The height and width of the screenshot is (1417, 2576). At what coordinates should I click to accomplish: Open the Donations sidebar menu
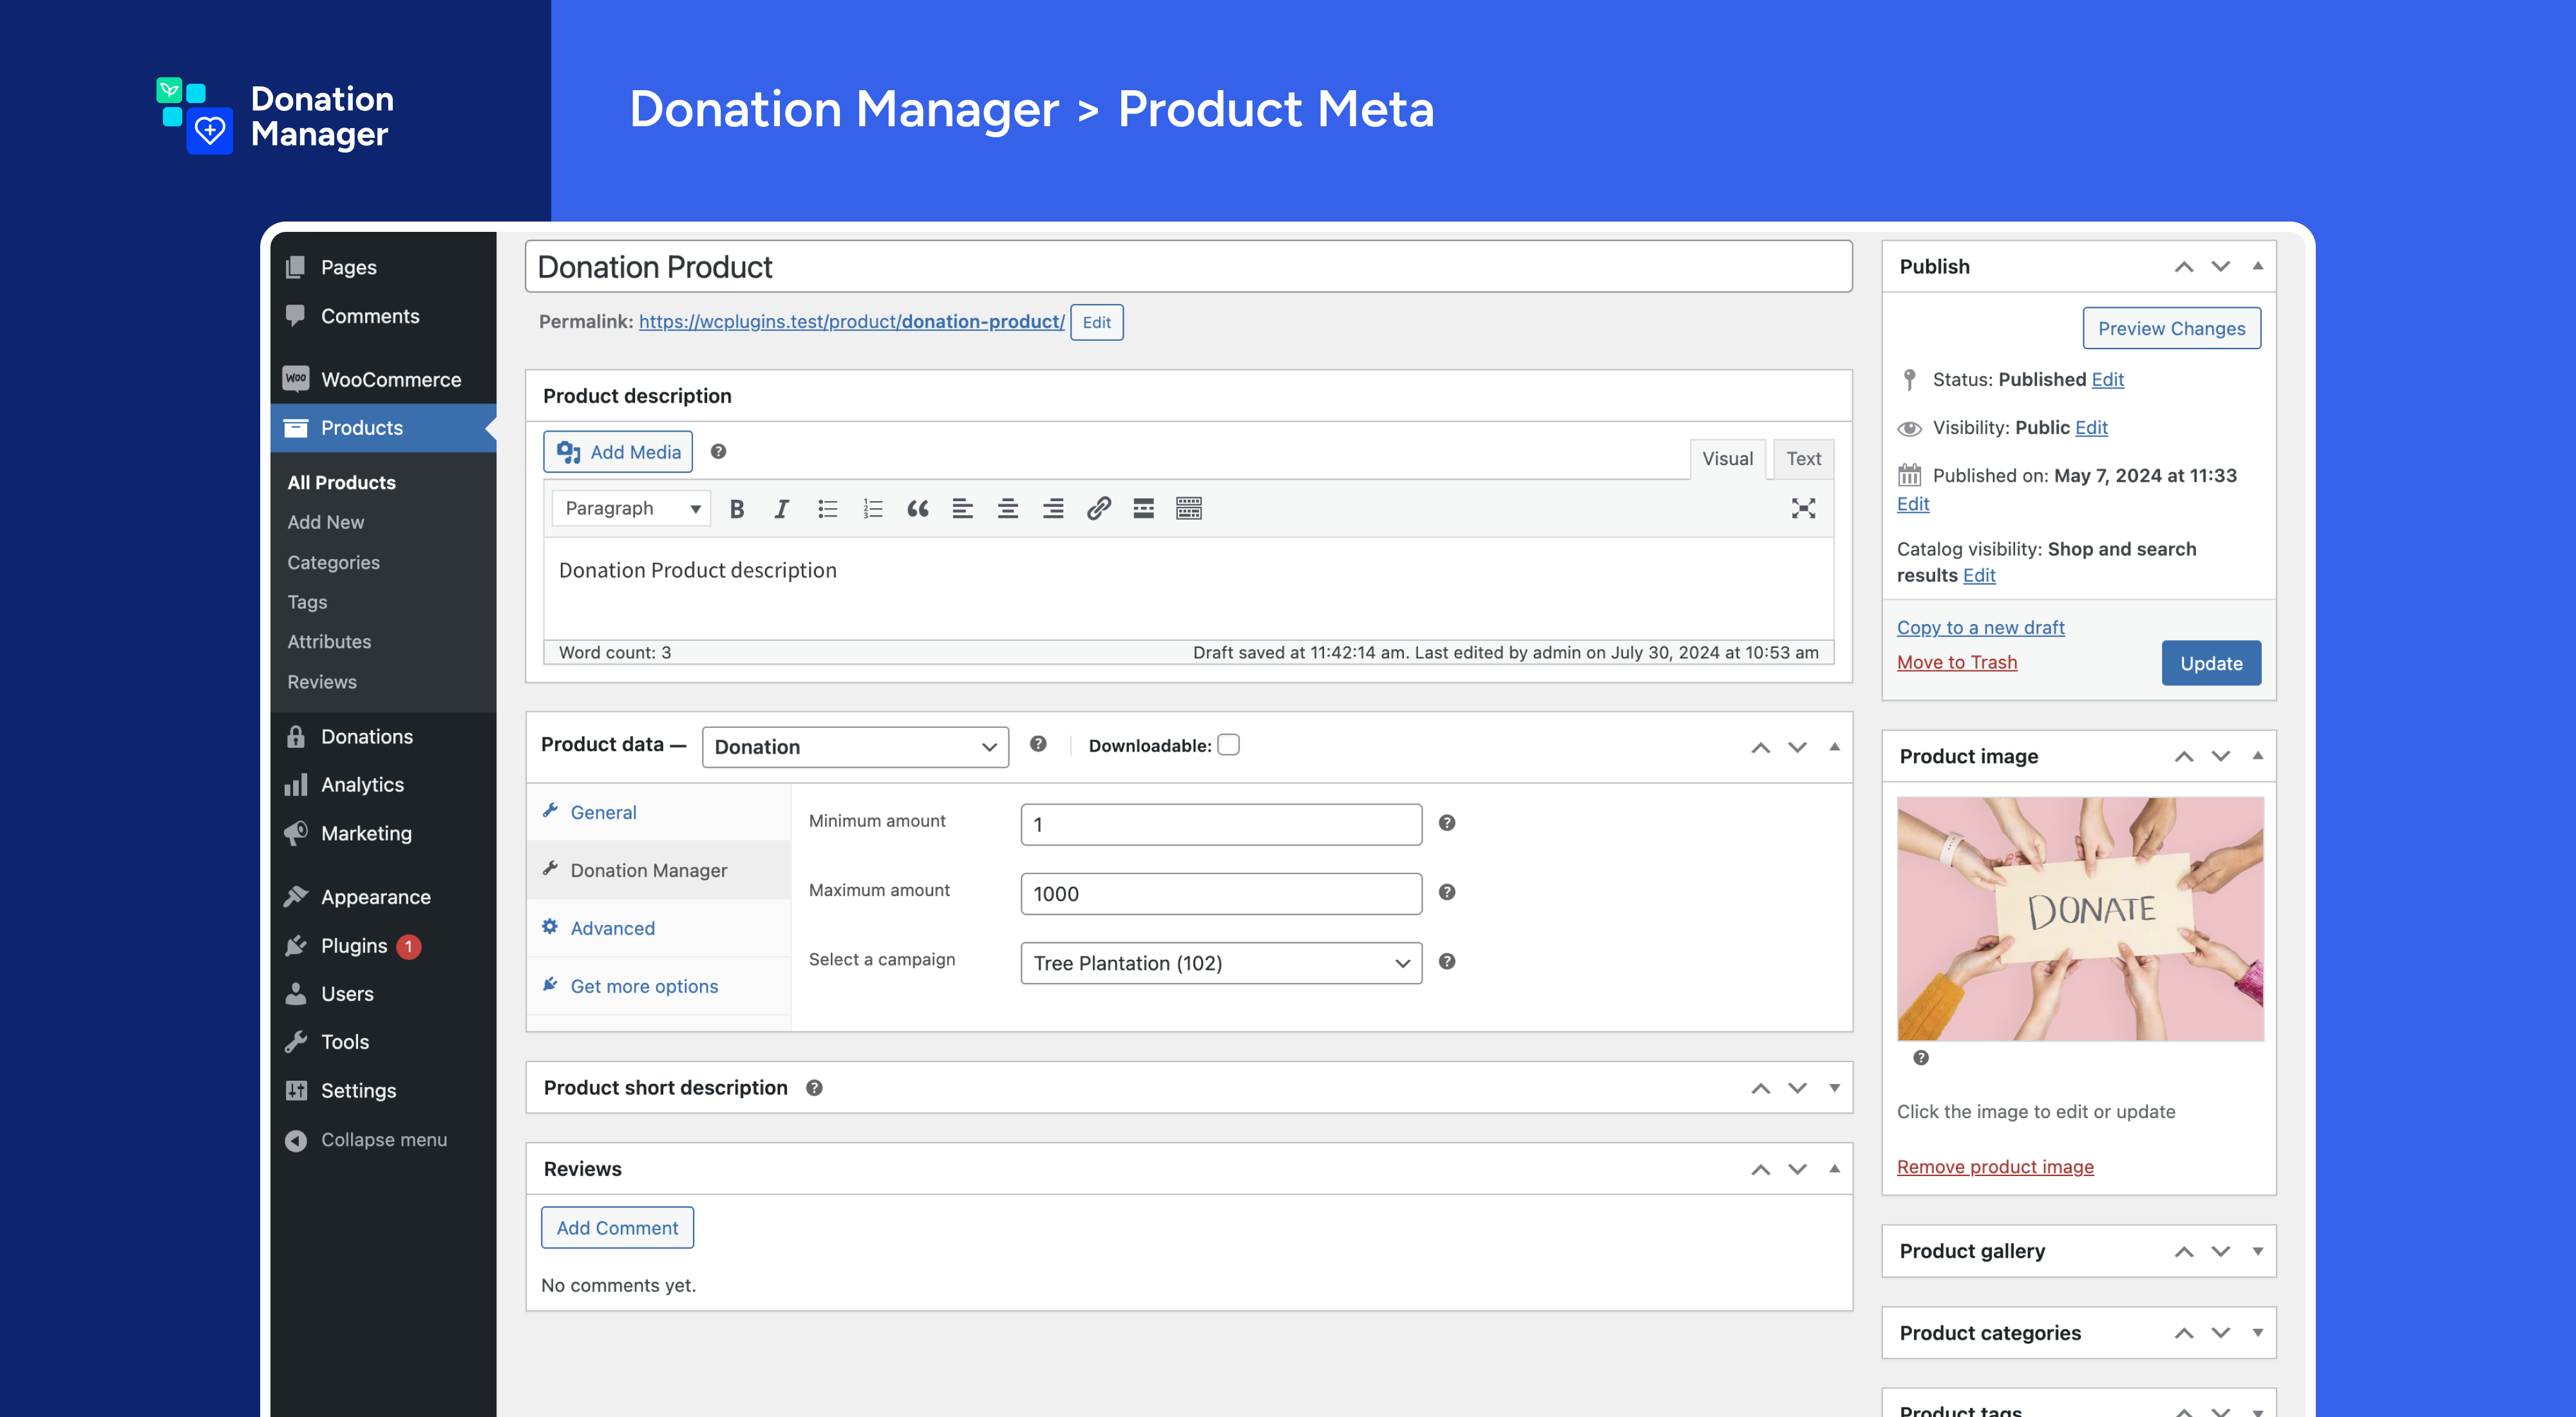pyautogui.click(x=383, y=737)
